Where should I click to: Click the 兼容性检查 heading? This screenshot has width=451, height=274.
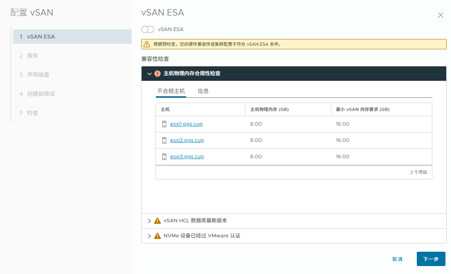(x=155, y=59)
